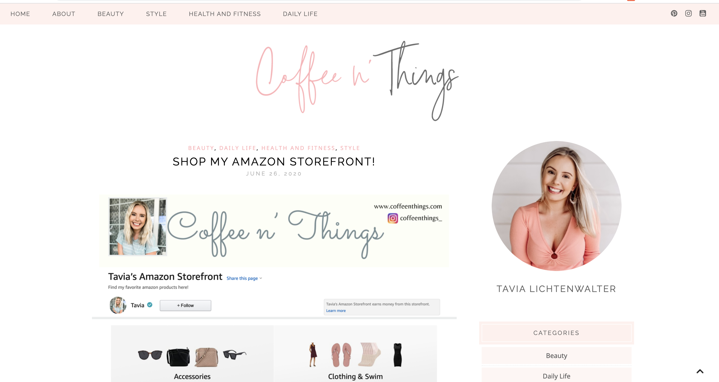Screen dimensions: 719x382
Task: Click the Instagram logo beside coffeenthings_
Action: pos(392,218)
